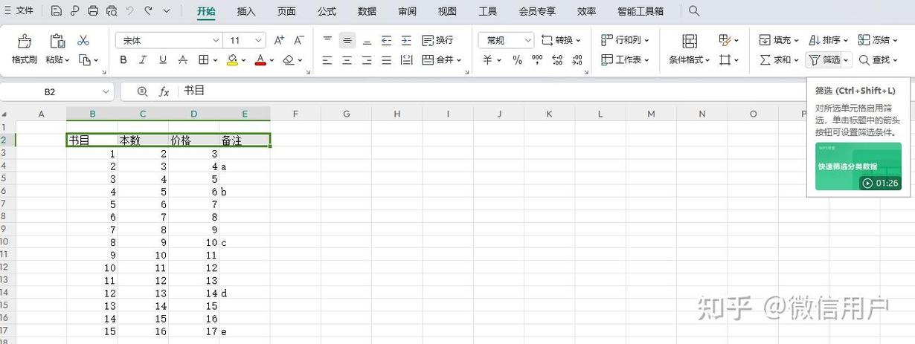Expand quick access toolbar chevron
The image size is (915, 344).
[167, 11]
